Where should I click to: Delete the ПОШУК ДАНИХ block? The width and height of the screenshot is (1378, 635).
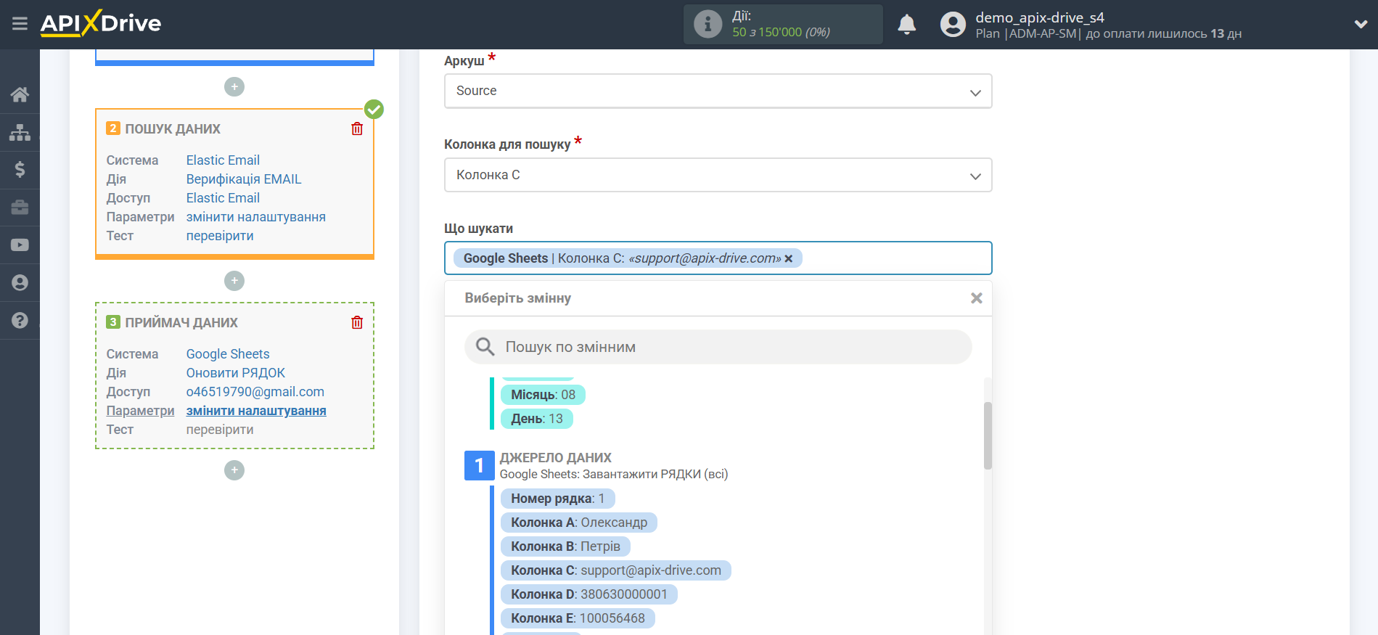(357, 128)
